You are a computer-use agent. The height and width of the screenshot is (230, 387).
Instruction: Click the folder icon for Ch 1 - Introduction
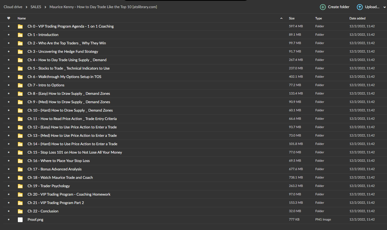tap(20, 35)
